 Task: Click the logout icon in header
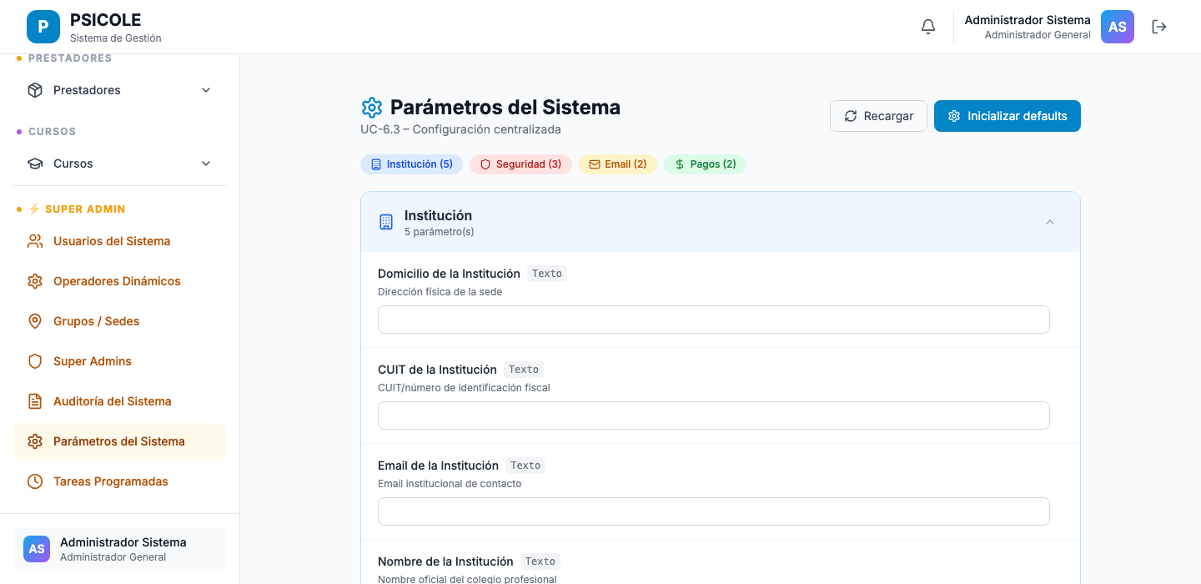tap(1159, 27)
